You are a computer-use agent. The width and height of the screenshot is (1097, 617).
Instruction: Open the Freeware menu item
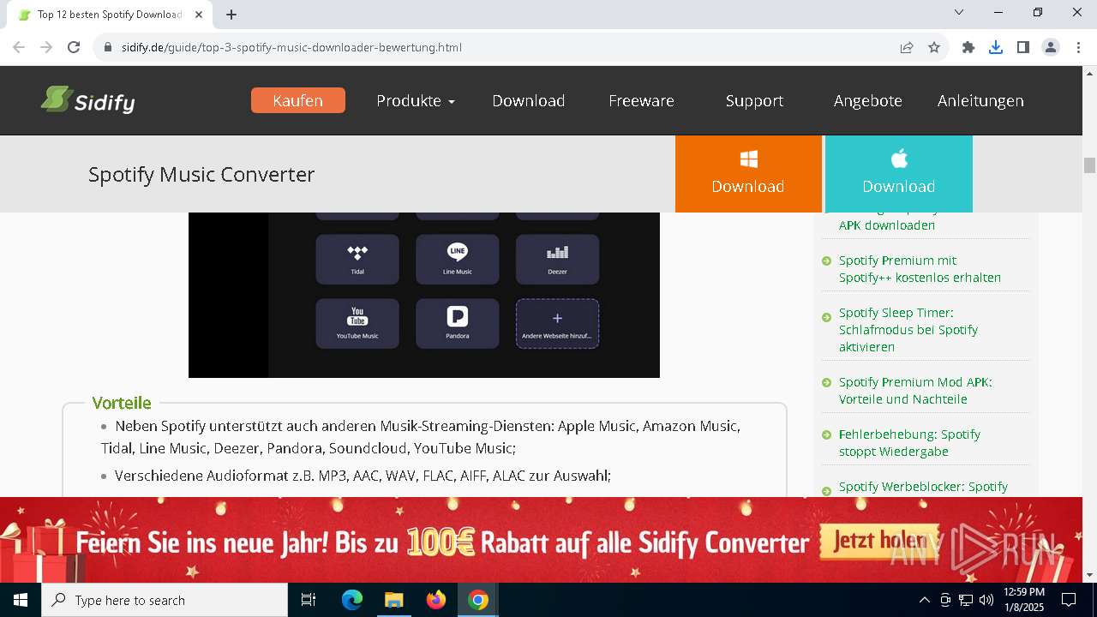[x=641, y=100]
